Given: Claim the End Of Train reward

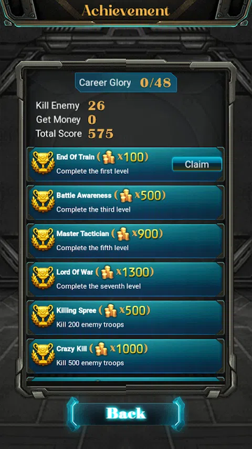Looking at the screenshot, I should click(197, 164).
